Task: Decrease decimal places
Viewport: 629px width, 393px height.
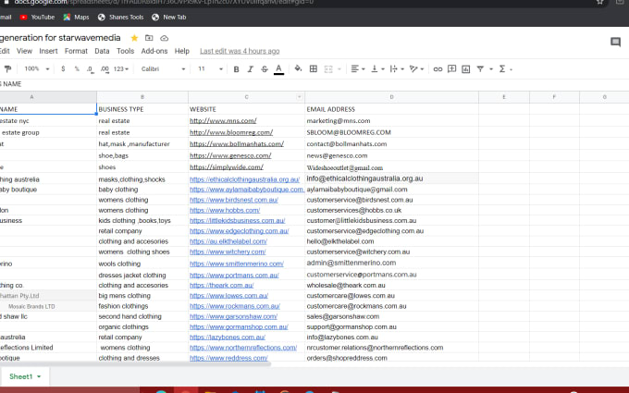Action: click(91, 69)
